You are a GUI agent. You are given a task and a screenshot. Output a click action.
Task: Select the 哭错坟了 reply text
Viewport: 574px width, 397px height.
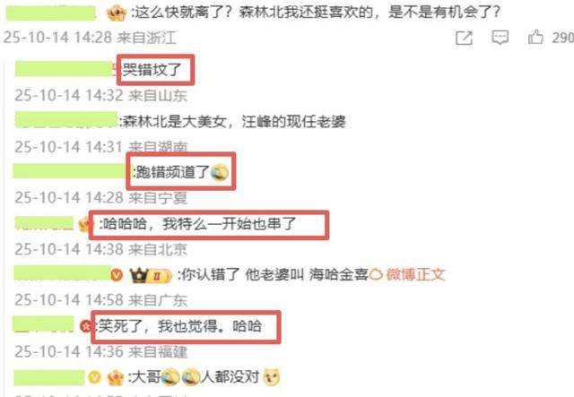152,70
